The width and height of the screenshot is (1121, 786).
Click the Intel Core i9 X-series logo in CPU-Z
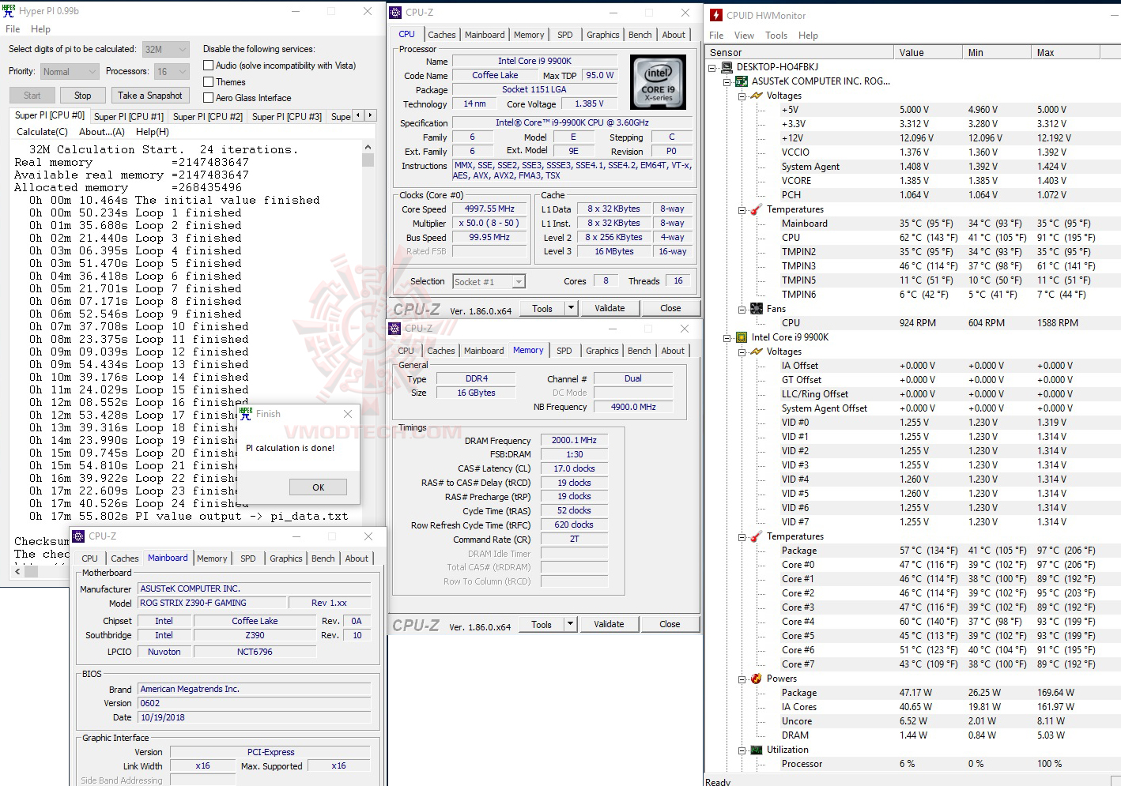[658, 81]
